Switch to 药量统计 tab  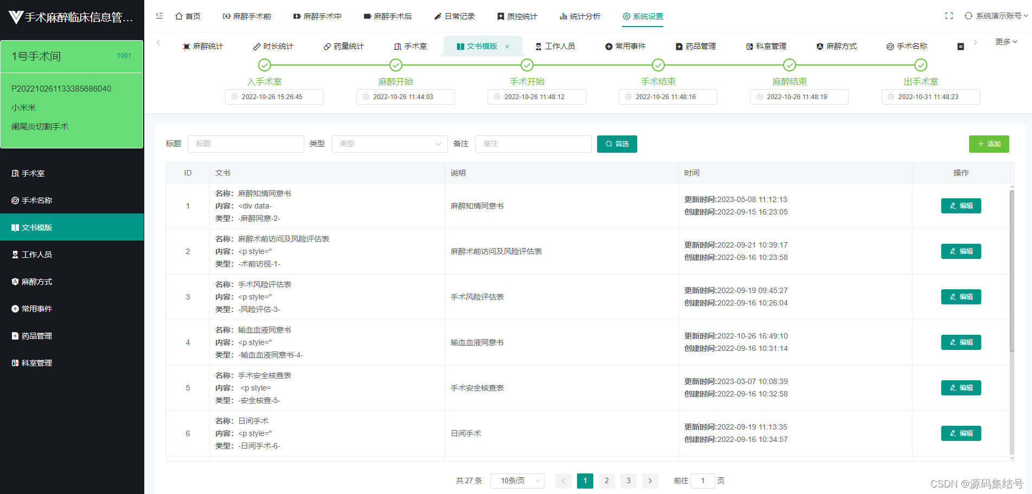click(344, 47)
